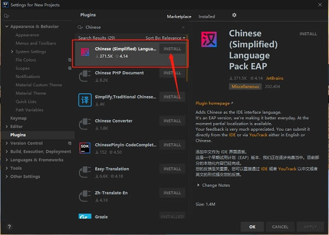329x235 pixels.
Task: Expand Languages & Frameworks section
Action: pyautogui.click(x=7, y=160)
